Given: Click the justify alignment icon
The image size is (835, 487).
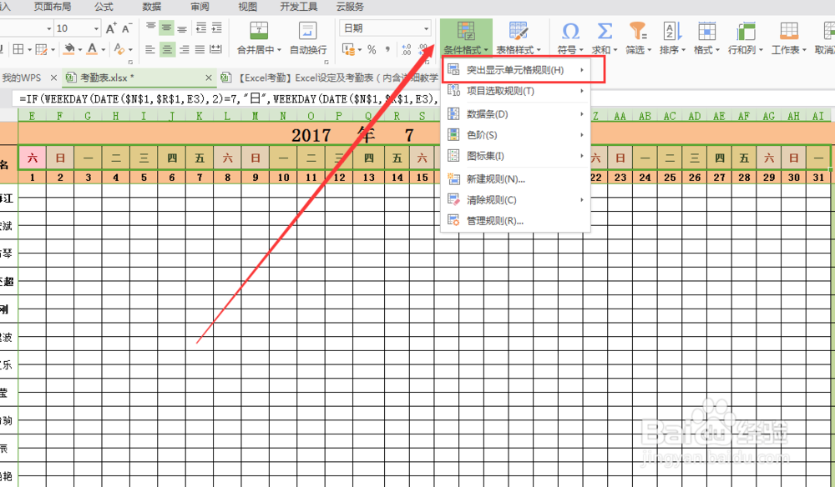Looking at the screenshot, I should coord(200,49).
